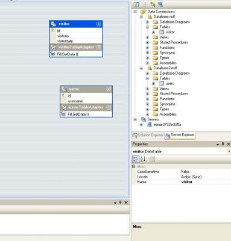This screenshot has width=231, height=241.
Task: Collapse the usersTableAdapter section chevron
Action: coord(109,107)
